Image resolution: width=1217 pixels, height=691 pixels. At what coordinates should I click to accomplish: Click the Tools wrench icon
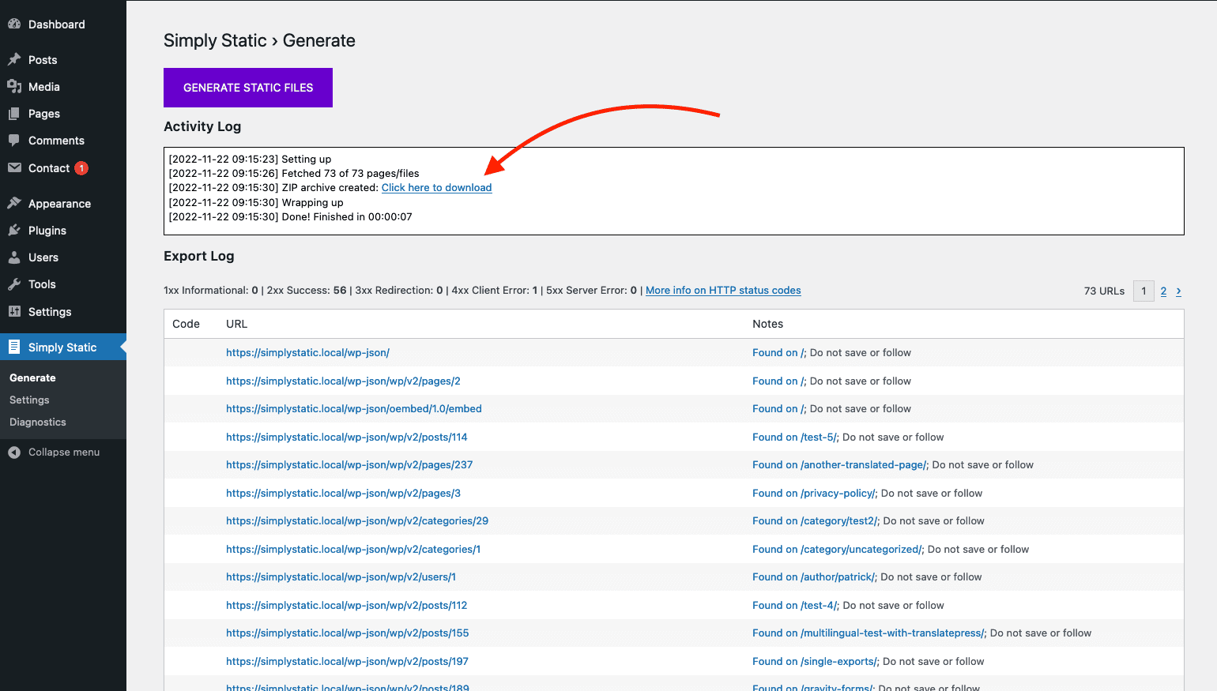click(14, 284)
